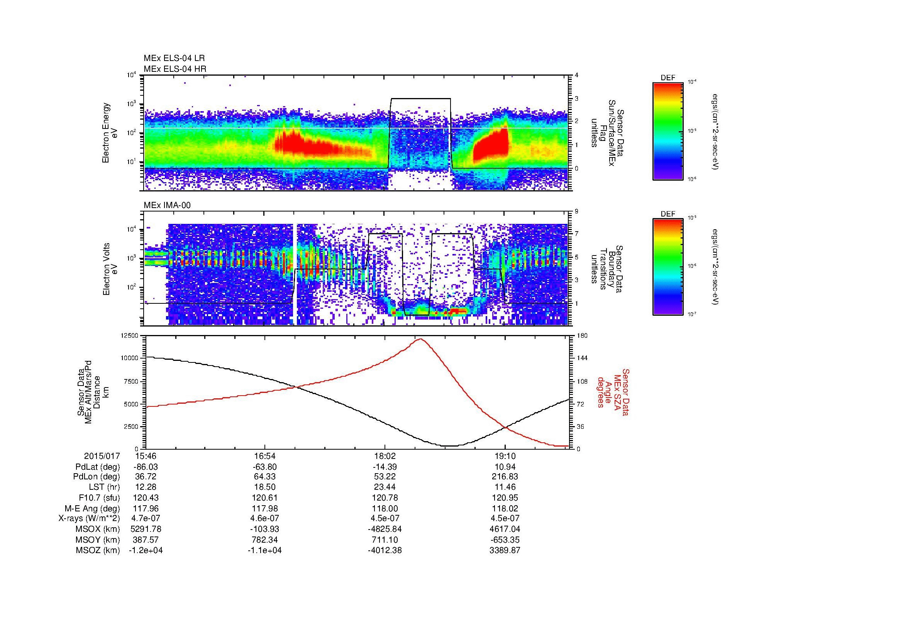The image size is (903, 638).
Task: Click the 'MEx ELS-04 HR' plot title
Action: 175,69
